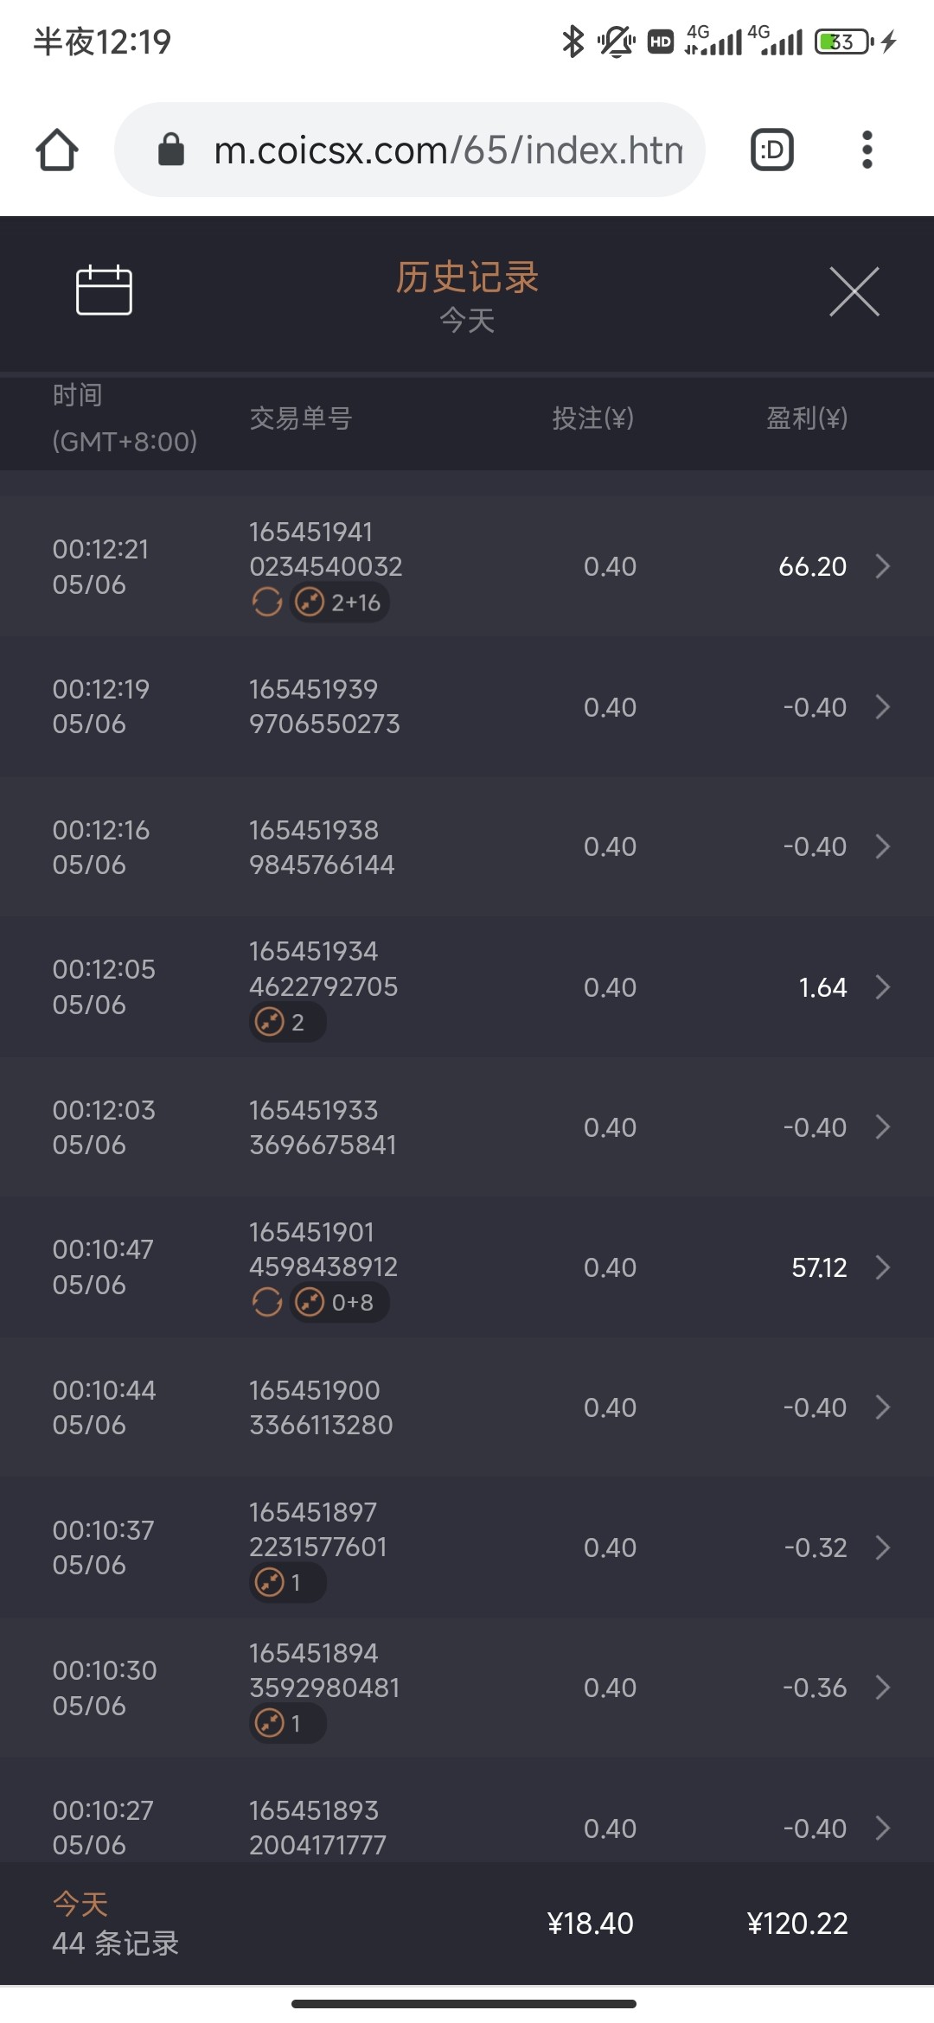Tap the browser home icon
The height and width of the screenshot is (2023, 934).
tap(57, 150)
